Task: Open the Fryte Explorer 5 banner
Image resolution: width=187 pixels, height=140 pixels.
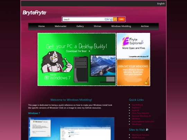Action: tap(133, 46)
